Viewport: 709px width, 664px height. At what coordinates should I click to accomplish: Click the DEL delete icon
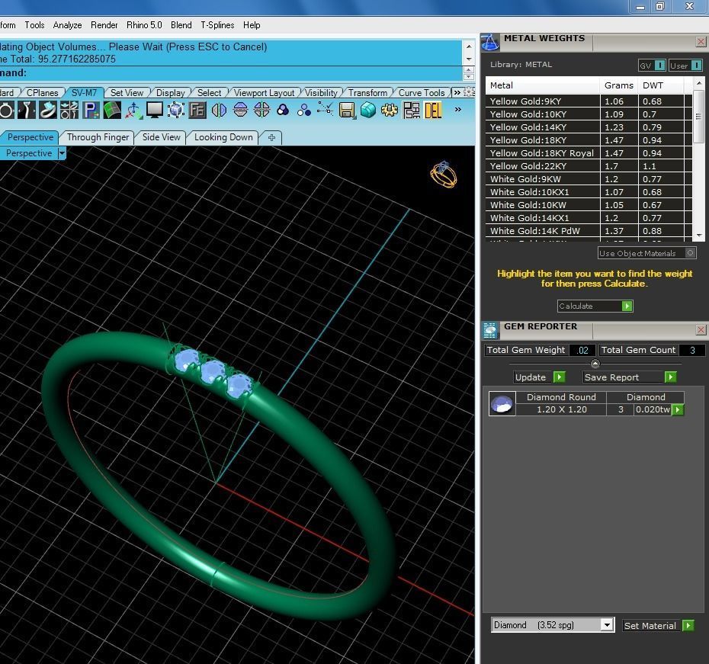click(x=433, y=110)
